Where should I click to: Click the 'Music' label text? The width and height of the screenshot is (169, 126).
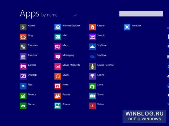pyautogui.click(x=65, y=75)
